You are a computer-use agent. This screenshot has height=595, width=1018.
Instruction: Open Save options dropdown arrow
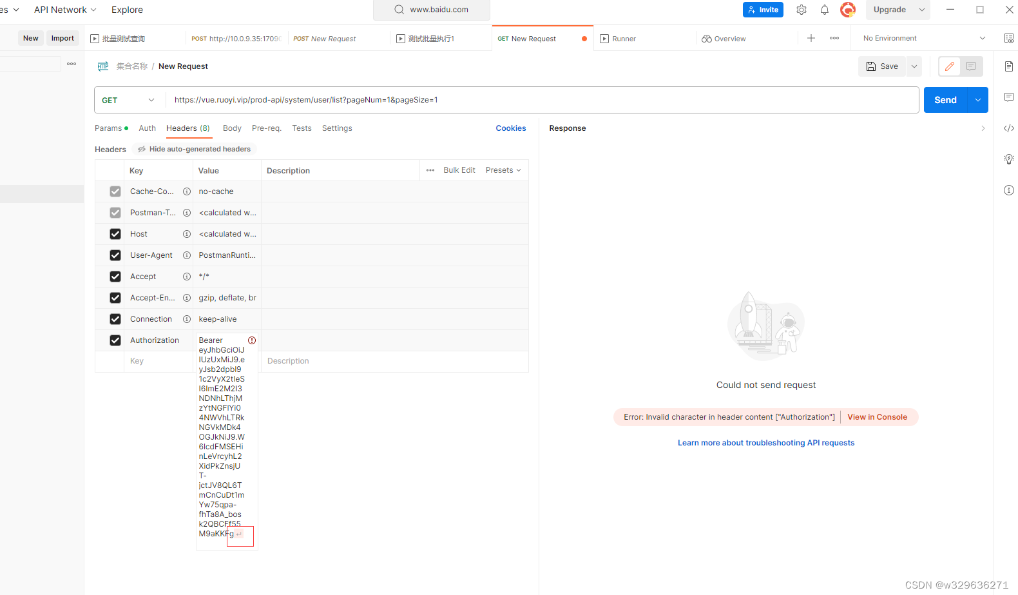click(x=914, y=66)
